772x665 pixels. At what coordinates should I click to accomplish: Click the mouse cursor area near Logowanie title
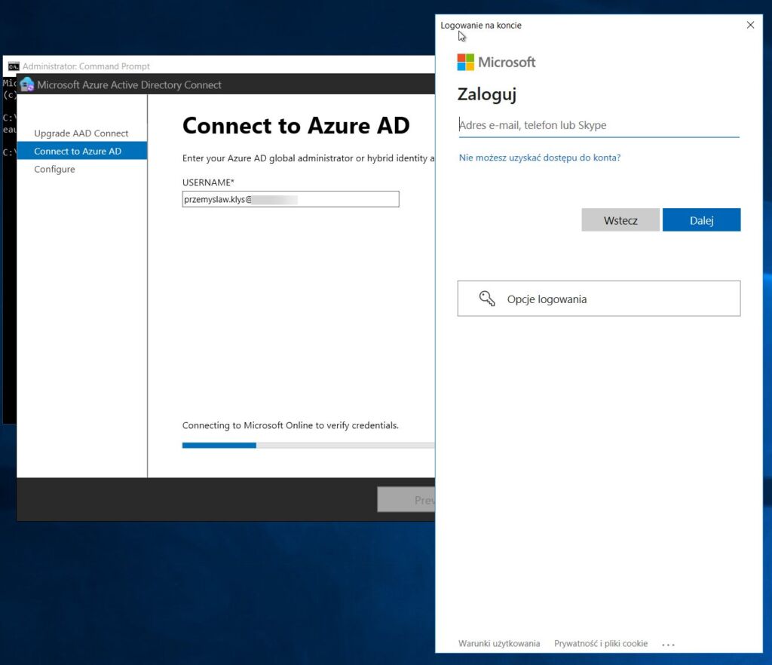tap(461, 35)
